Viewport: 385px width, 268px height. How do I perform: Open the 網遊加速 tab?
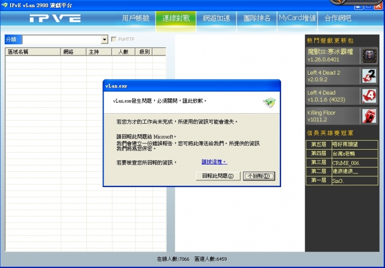(x=216, y=18)
